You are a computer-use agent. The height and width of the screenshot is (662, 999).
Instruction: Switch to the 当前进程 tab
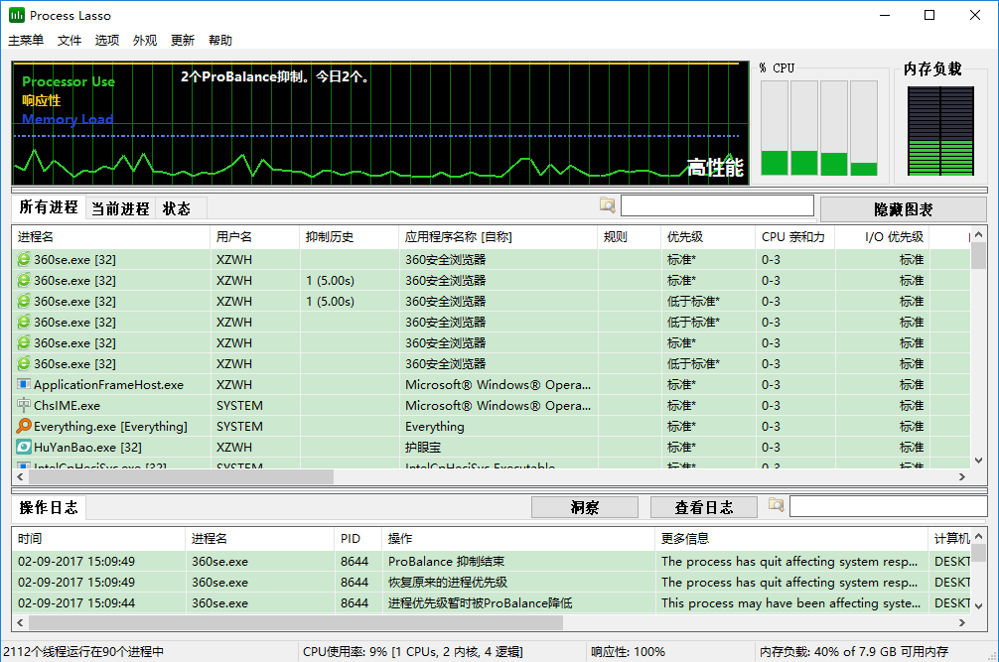[x=120, y=208]
